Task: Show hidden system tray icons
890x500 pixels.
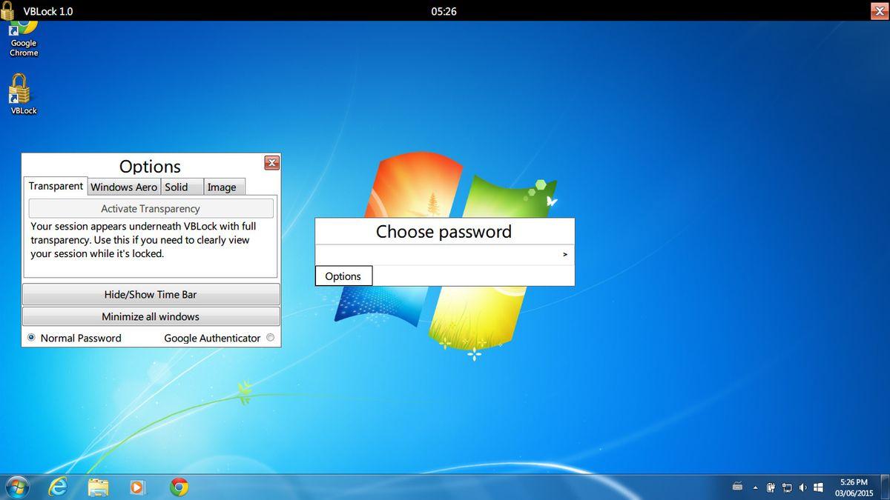Action: coord(756,487)
